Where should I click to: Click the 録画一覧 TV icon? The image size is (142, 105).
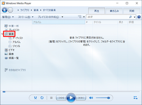click(6, 58)
